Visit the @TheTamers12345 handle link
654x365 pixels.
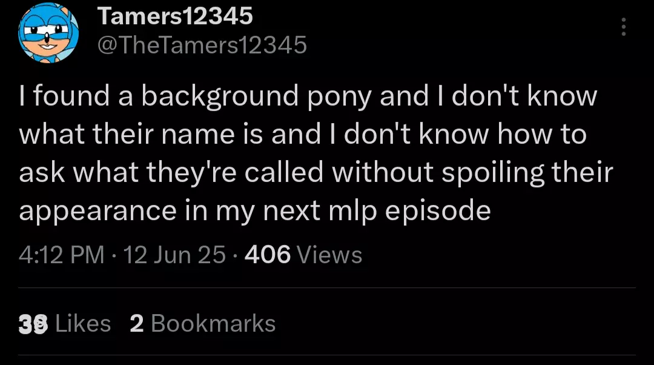[x=202, y=45]
